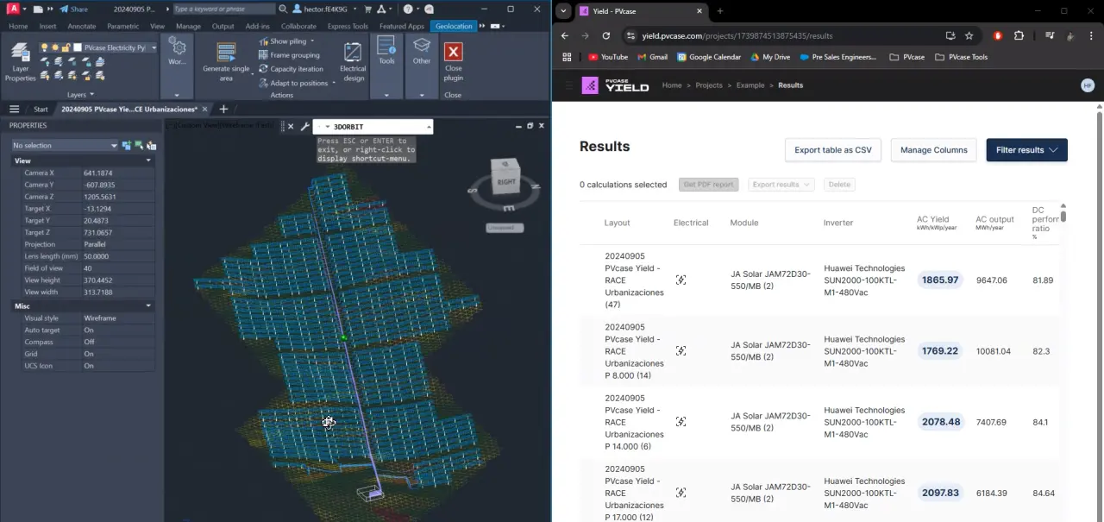Open the Annotate ribbon tab
Viewport: 1104px width, 522px height.
point(82,26)
